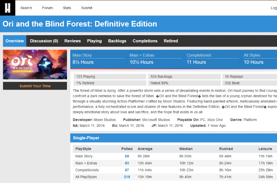277x183 pixels.
Task: Click the Ori game cover thumbnail
Action: (x=35, y=64)
